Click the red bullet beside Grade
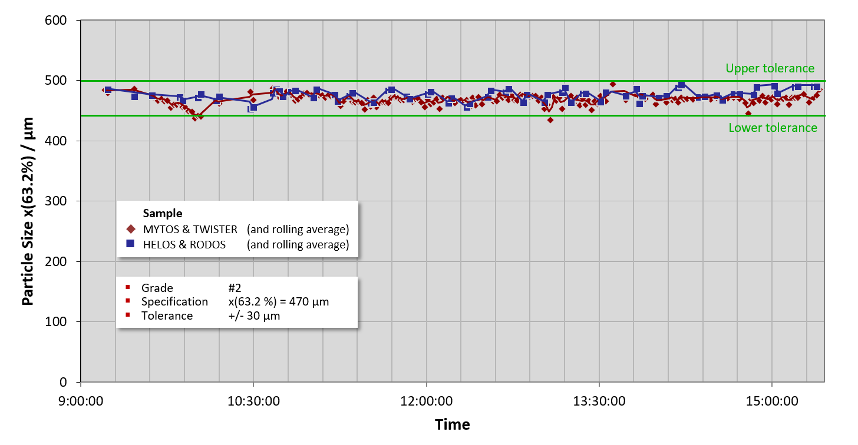The image size is (858, 445). tap(128, 288)
